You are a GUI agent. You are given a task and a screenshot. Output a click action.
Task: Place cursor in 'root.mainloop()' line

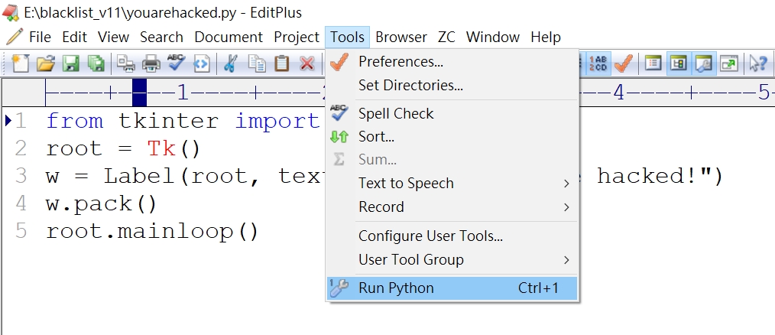[x=152, y=232]
